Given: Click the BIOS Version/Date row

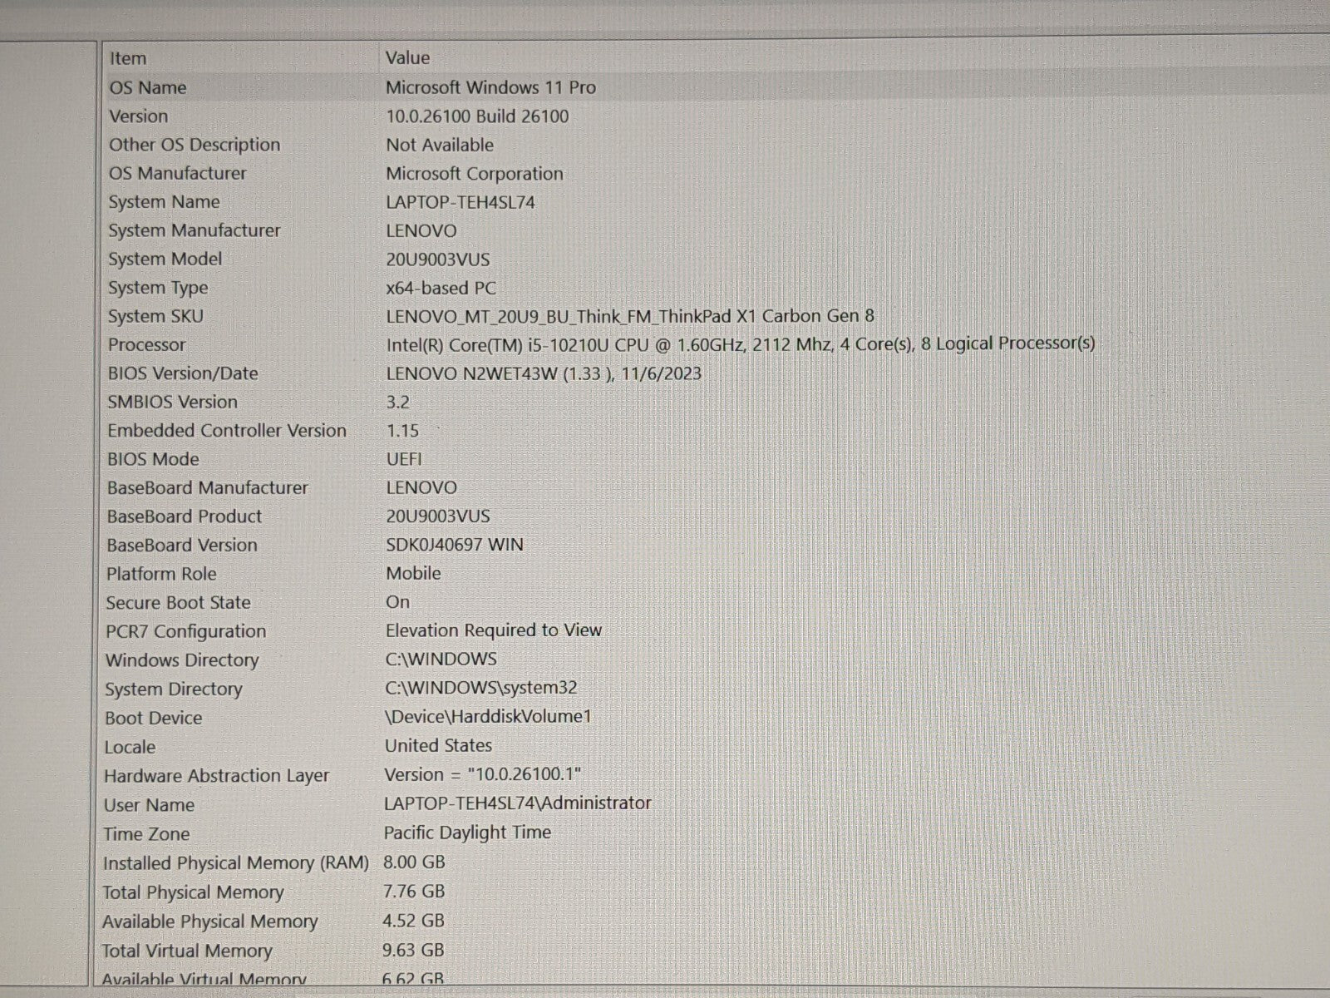Looking at the screenshot, I should coord(183,373).
